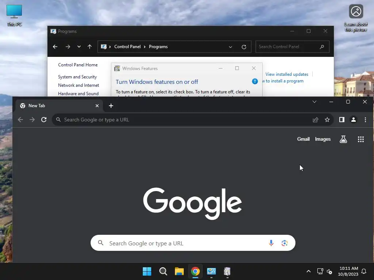Open recent locations dropdown in Programs
Viewport: 374px width, 280px height.
tap(79, 47)
